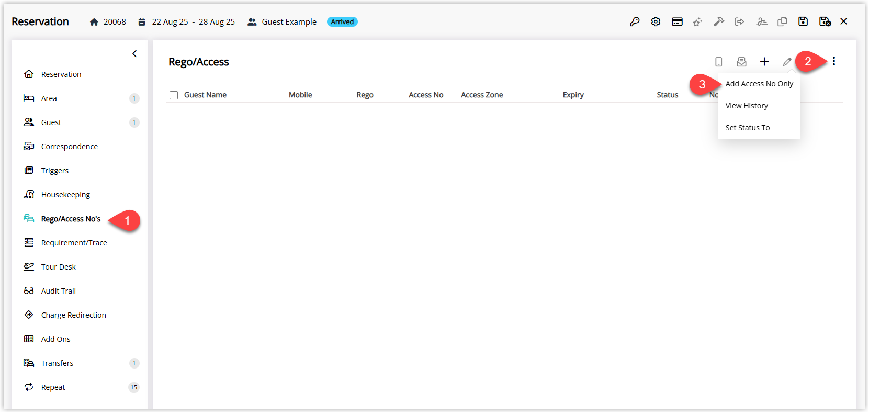Click the Access Zone column header

tap(482, 95)
